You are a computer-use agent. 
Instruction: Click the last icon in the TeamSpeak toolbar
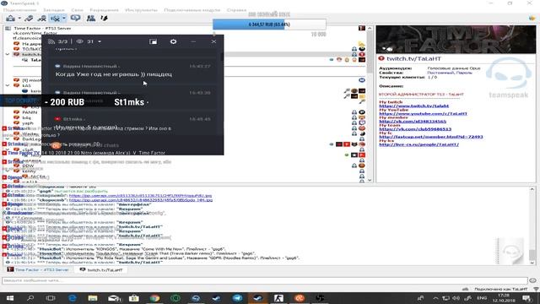tap(104, 18)
